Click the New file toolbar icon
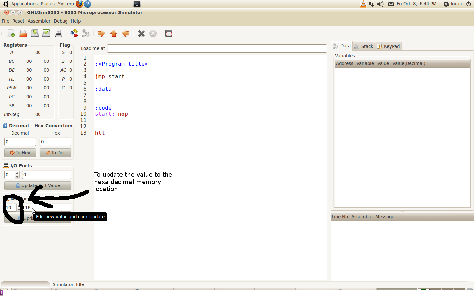 coord(11,33)
